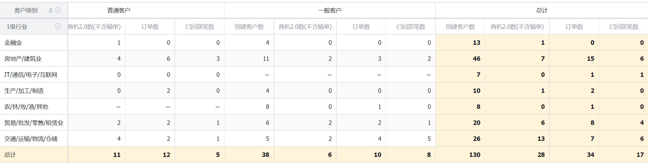Select the 金融业 row label
Viewport: 648px width, 164px height.
click(x=13, y=43)
